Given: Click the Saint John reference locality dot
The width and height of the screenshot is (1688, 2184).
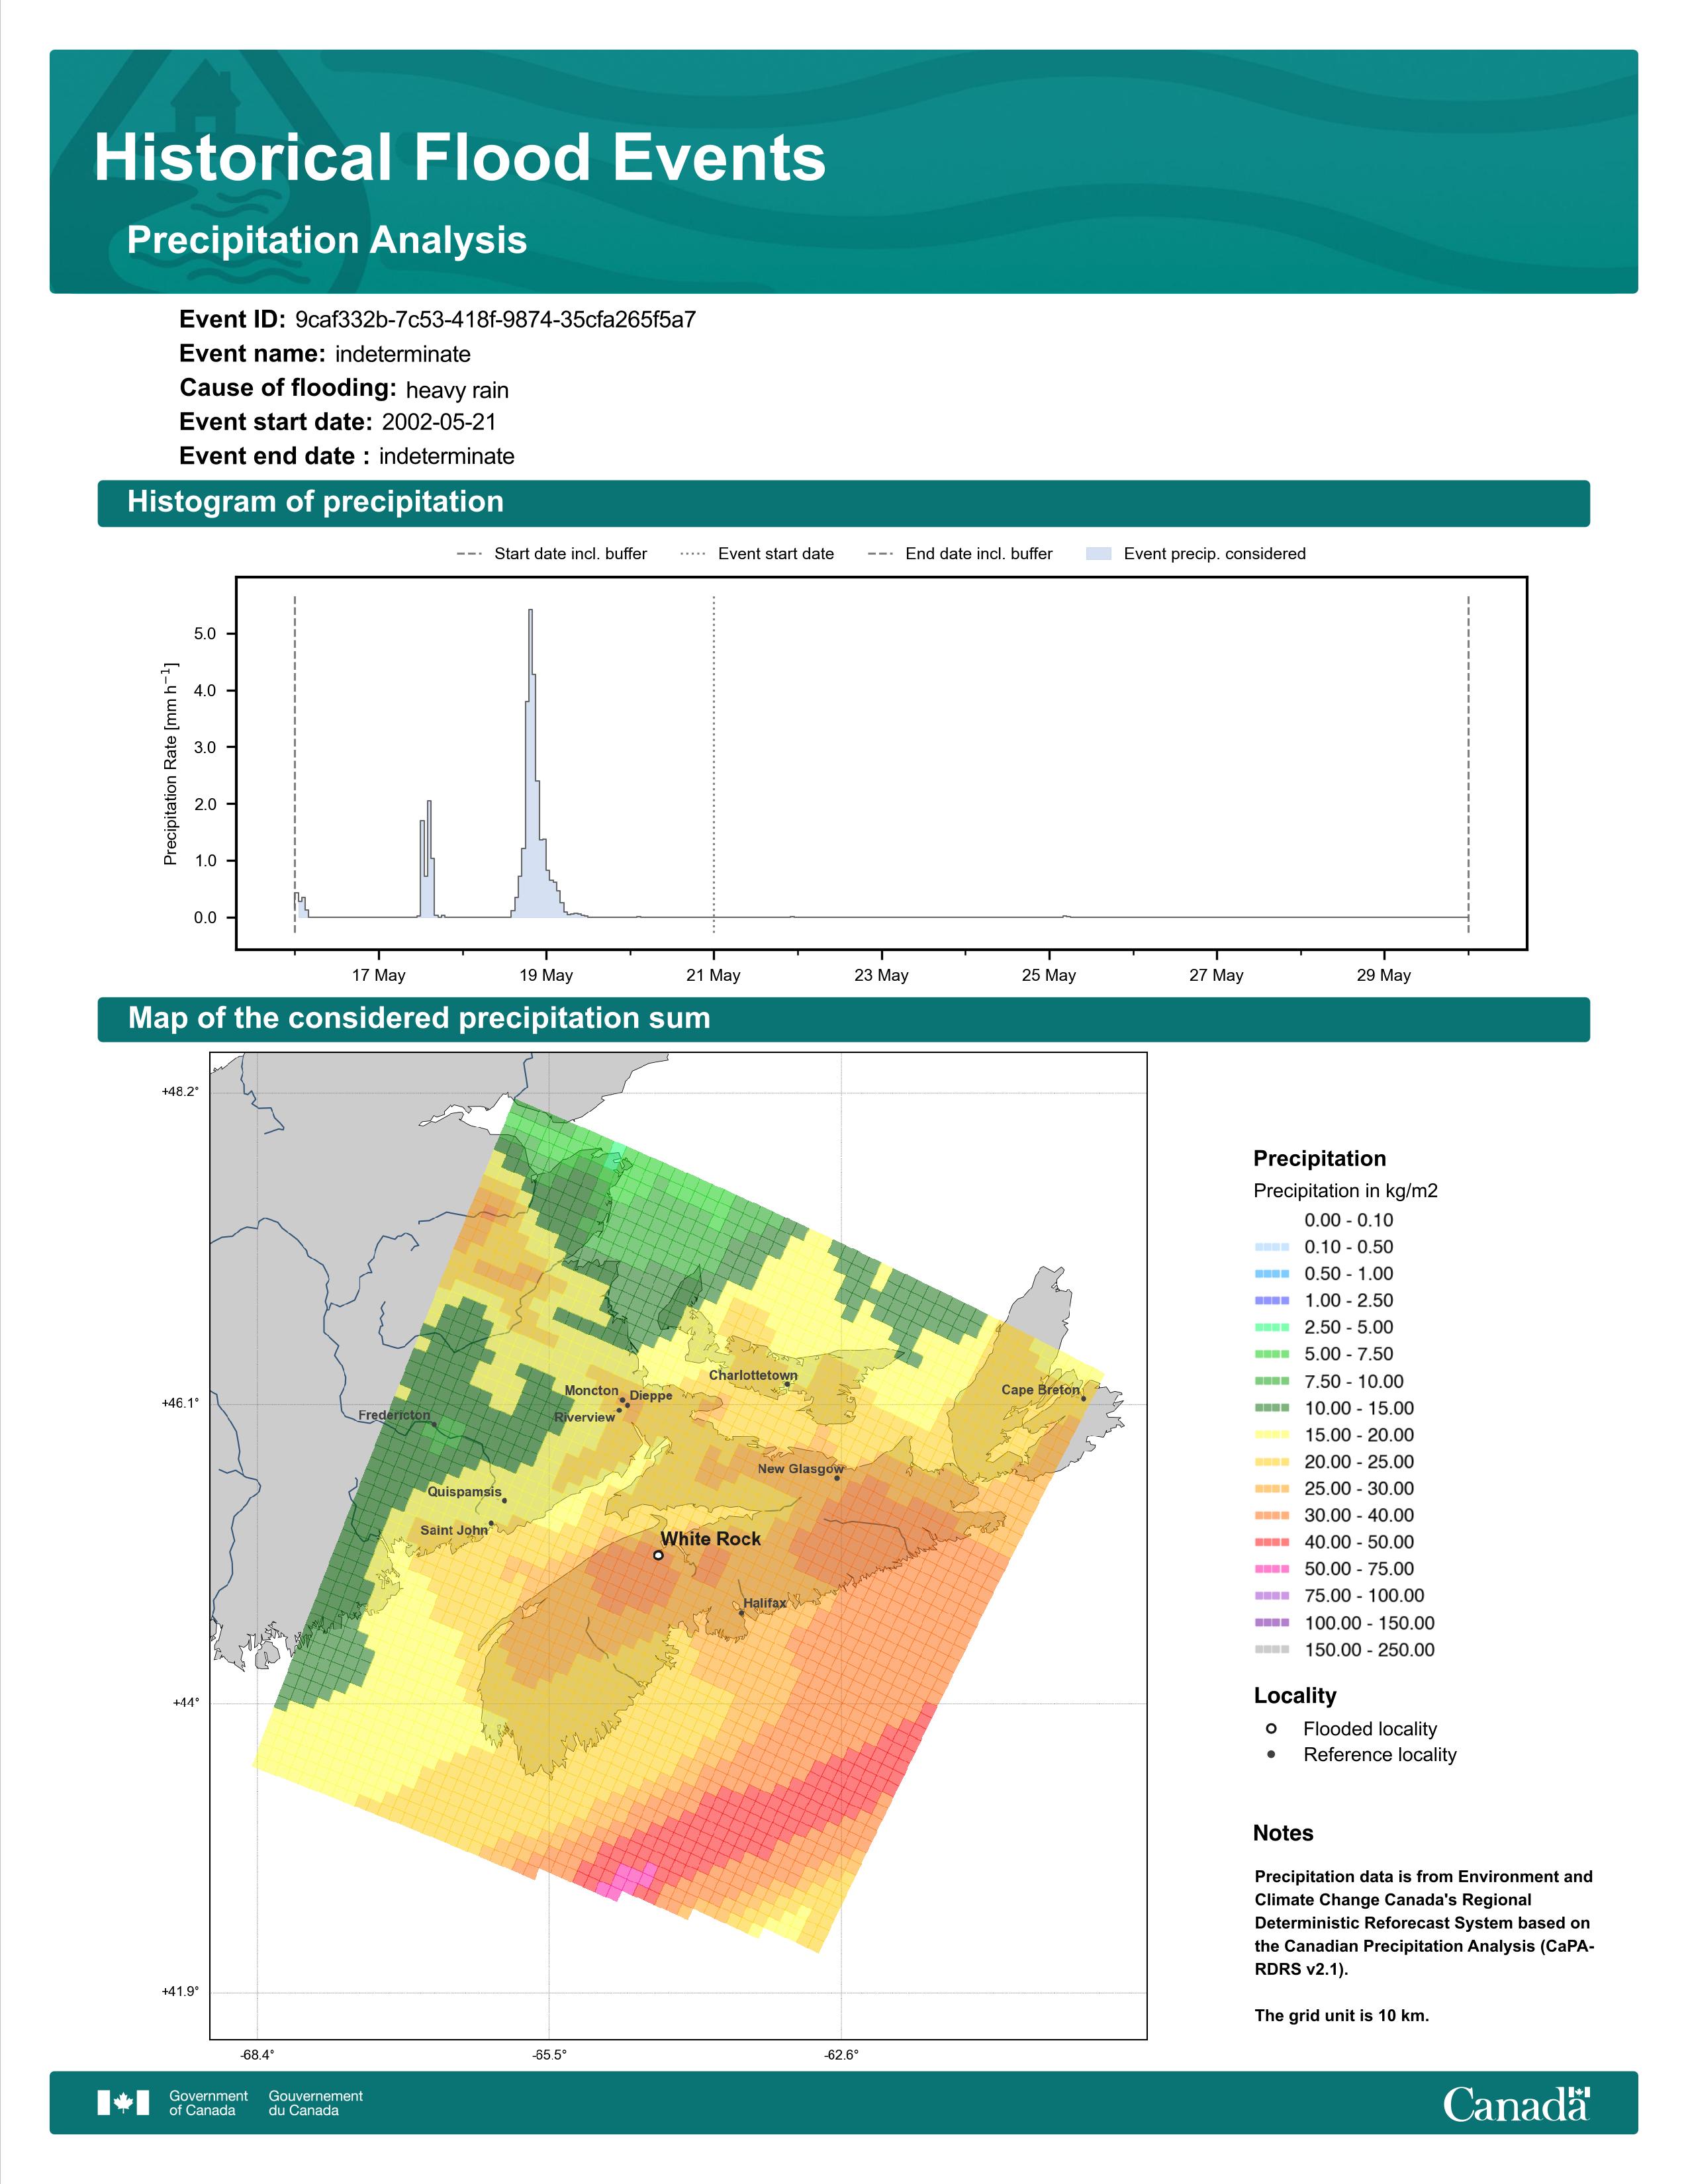Looking at the screenshot, I should (491, 1523).
